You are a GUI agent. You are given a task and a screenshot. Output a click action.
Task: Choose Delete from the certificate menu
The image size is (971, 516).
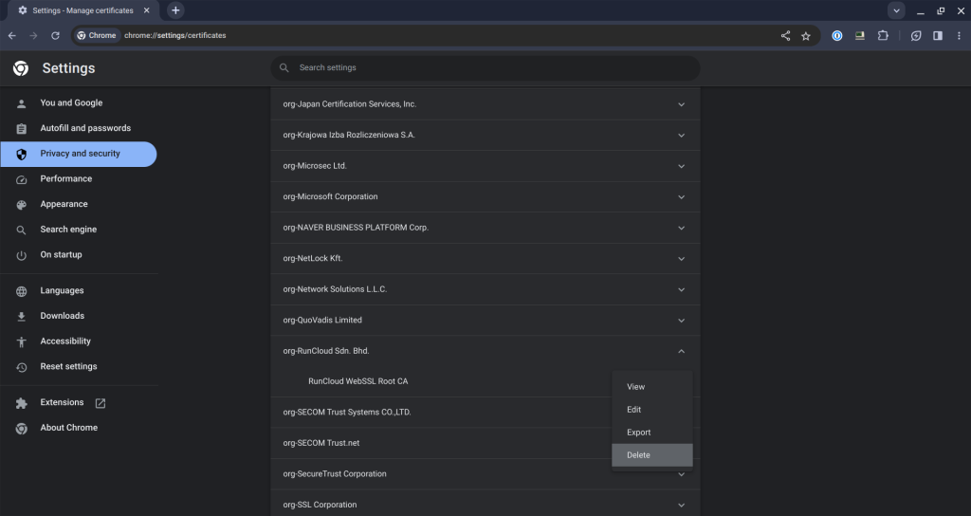click(x=652, y=455)
